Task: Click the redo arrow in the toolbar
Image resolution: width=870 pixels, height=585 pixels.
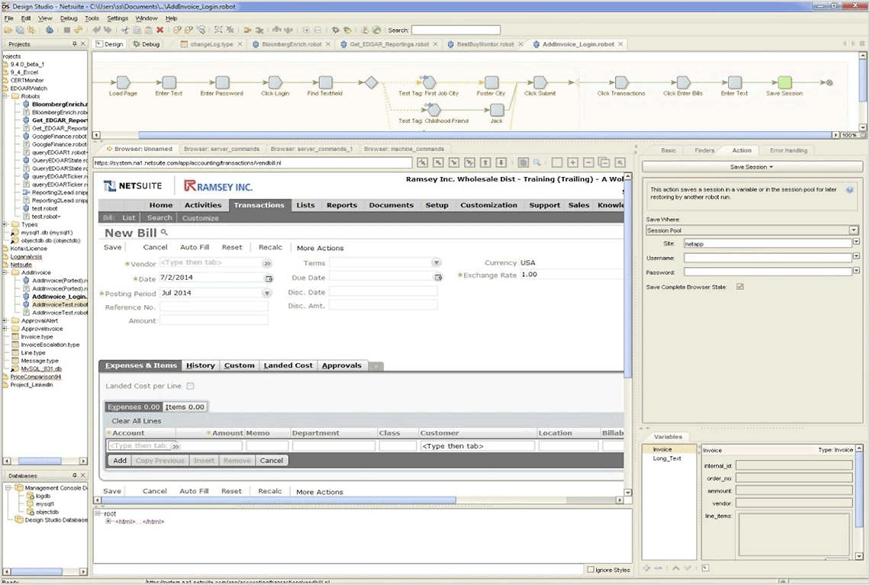Action: click(107, 30)
